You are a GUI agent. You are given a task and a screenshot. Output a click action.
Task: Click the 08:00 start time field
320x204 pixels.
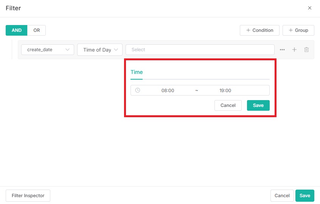coord(168,91)
